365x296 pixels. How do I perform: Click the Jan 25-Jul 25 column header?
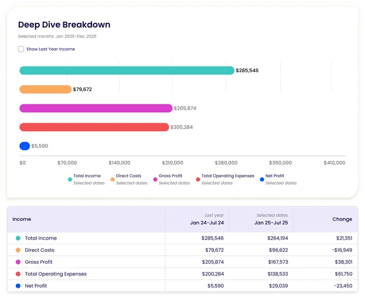tap(271, 223)
